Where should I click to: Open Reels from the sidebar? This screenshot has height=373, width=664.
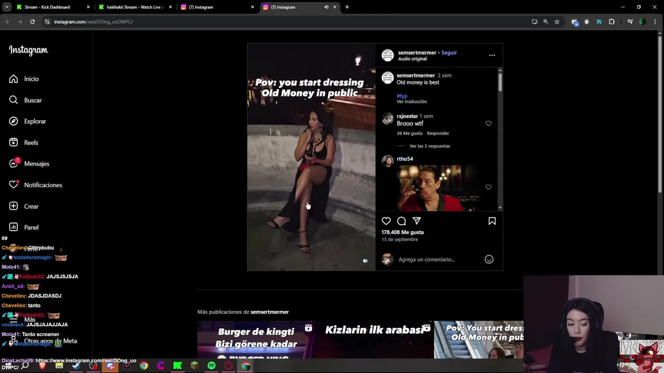tap(23, 142)
